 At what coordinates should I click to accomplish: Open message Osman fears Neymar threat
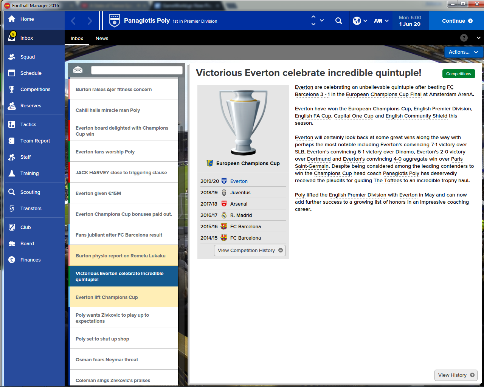coord(123,359)
